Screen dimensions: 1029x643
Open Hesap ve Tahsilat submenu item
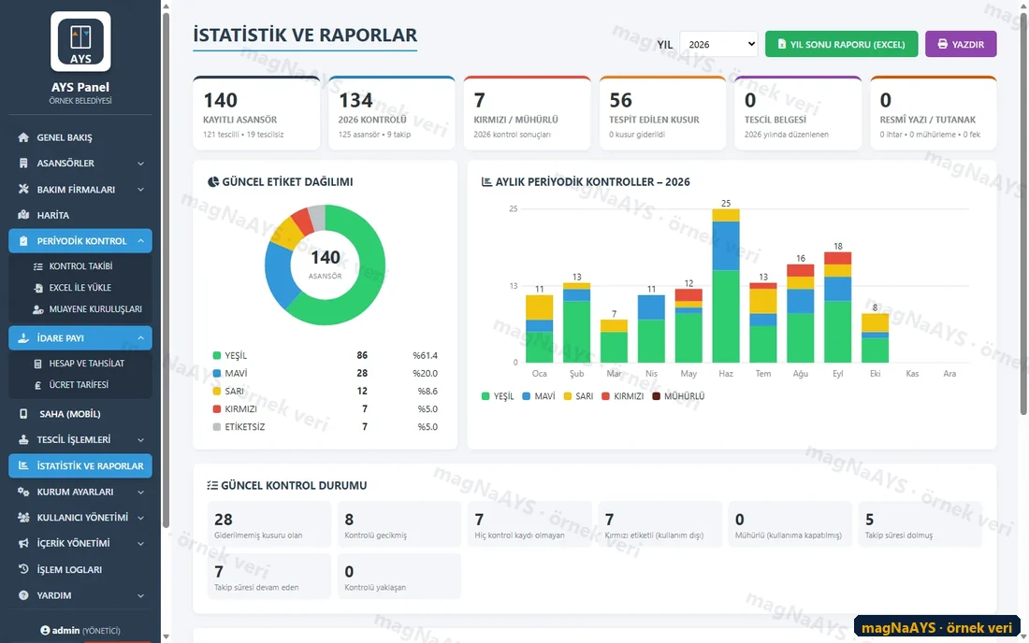point(80,364)
